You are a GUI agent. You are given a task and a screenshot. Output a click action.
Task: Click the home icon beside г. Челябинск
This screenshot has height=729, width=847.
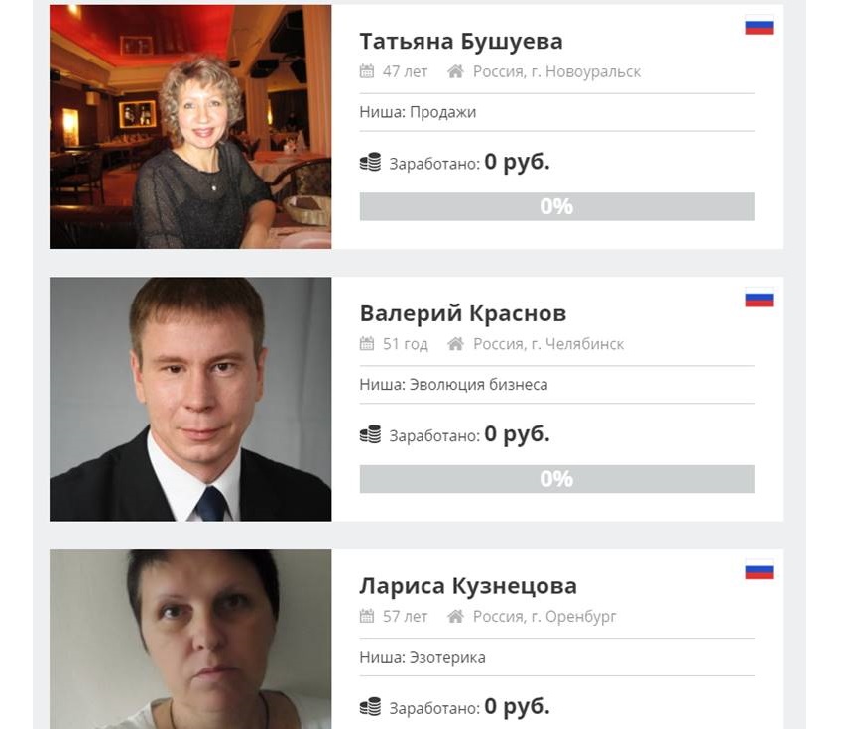click(455, 343)
